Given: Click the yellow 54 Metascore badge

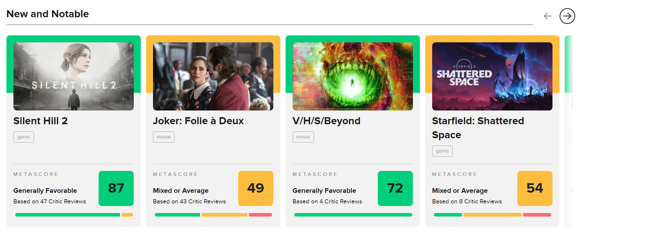Looking at the screenshot, I should point(535,188).
